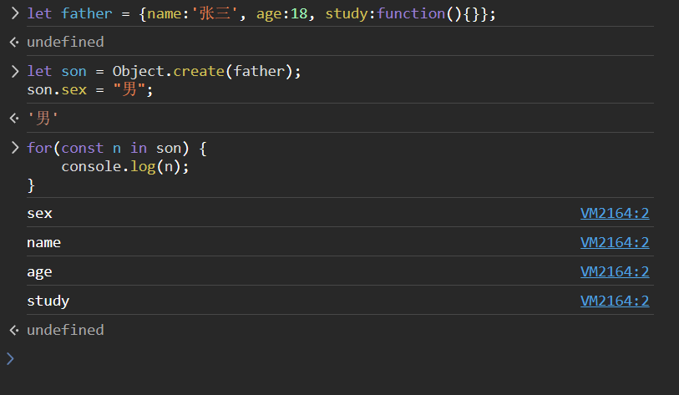The image size is (679, 395).
Task: Click the return arrow beside '男' result
Action: 14,119
